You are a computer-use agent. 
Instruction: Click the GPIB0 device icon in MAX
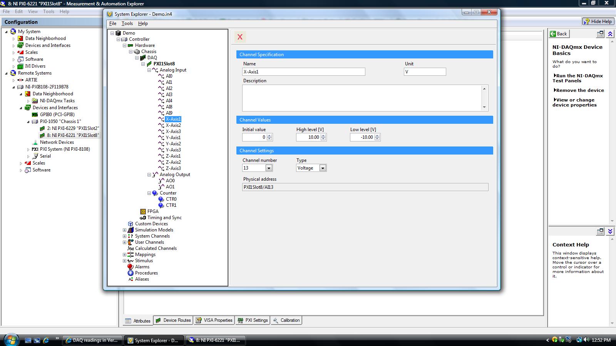(x=35, y=115)
